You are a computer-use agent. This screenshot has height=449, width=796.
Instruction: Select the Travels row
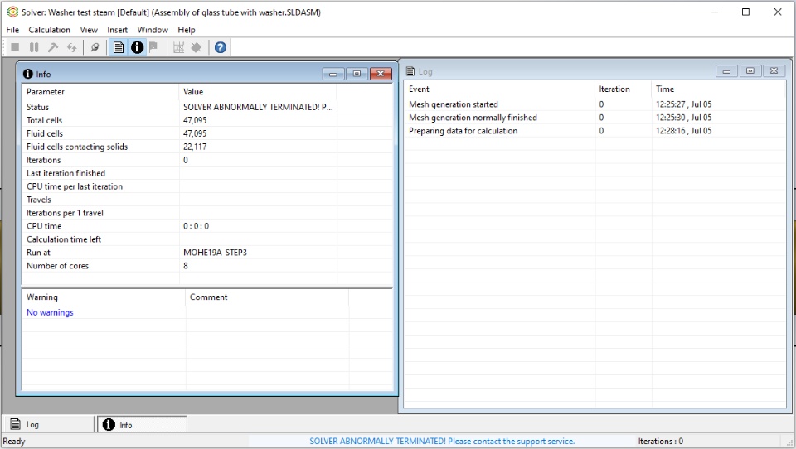(x=207, y=200)
